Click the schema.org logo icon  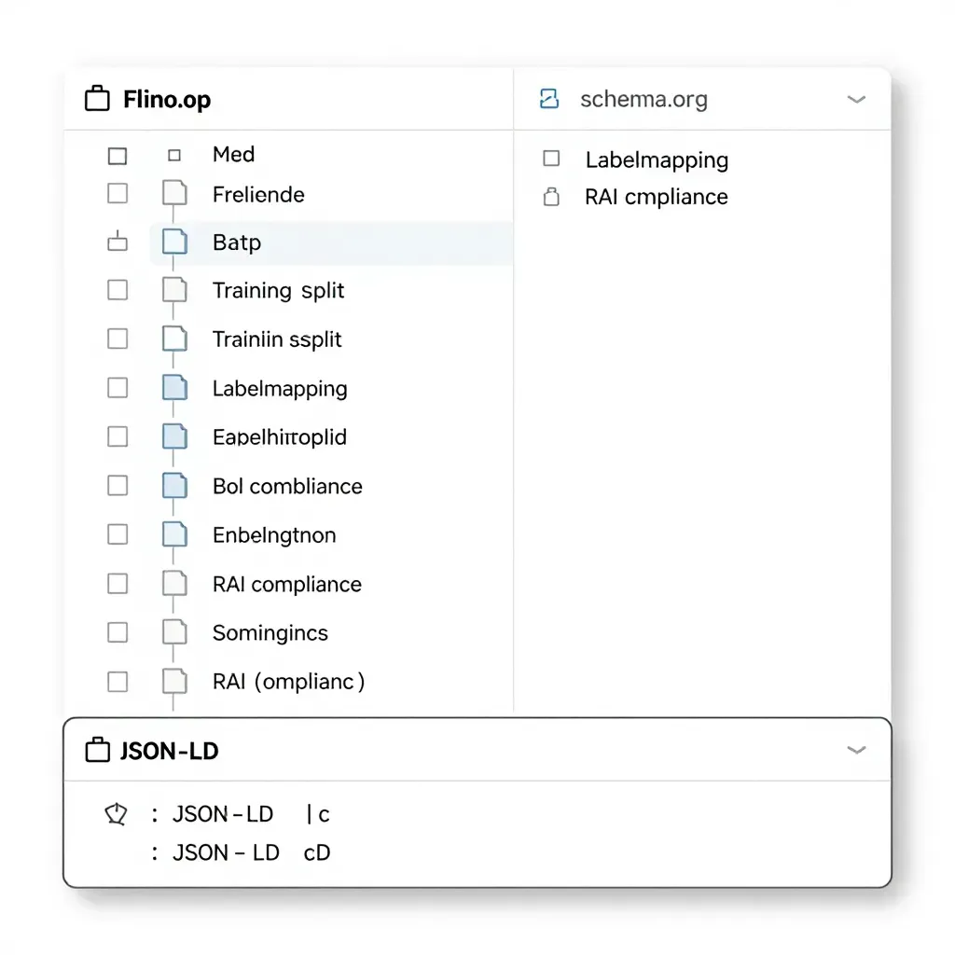click(549, 99)
